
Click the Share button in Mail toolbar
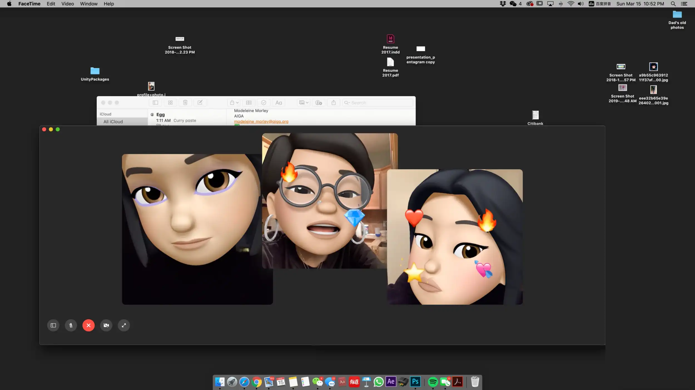(x=333, y=102)
